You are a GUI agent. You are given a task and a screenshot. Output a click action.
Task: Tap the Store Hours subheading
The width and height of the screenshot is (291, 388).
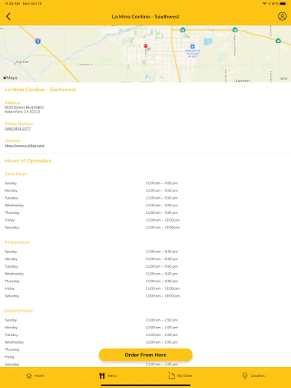(x=16, y=174)
